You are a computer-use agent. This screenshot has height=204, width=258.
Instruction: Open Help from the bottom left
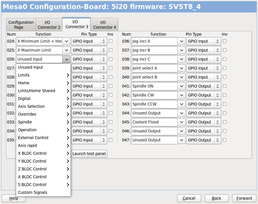(x=13, y=198)
